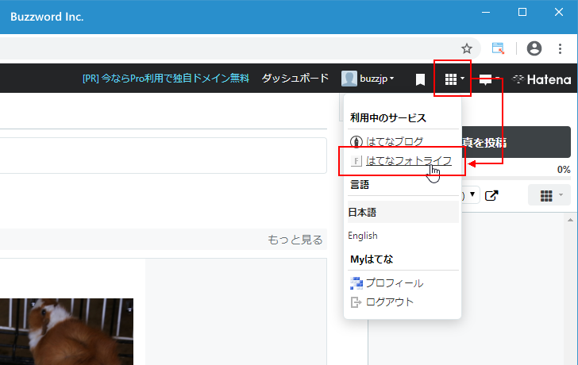Screen dimensions: 578x365
Task: Click the empty text input box
Action: pyautogui.click(x=164, y=156)
